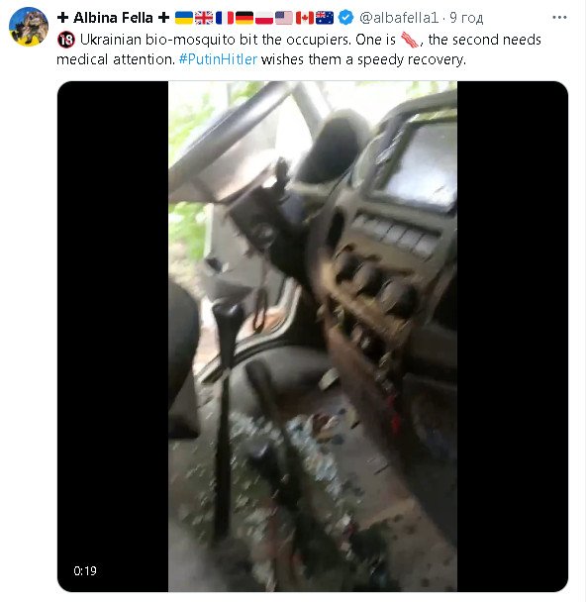Click the Albina Fella display name

[113, 18]
